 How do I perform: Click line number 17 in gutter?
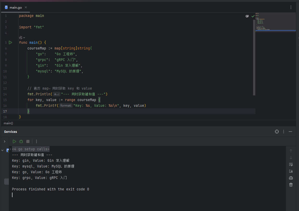(x=5, y=111)
